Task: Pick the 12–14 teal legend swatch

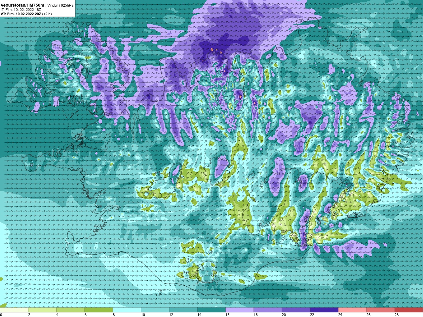Action: click(x=183, y=310)
